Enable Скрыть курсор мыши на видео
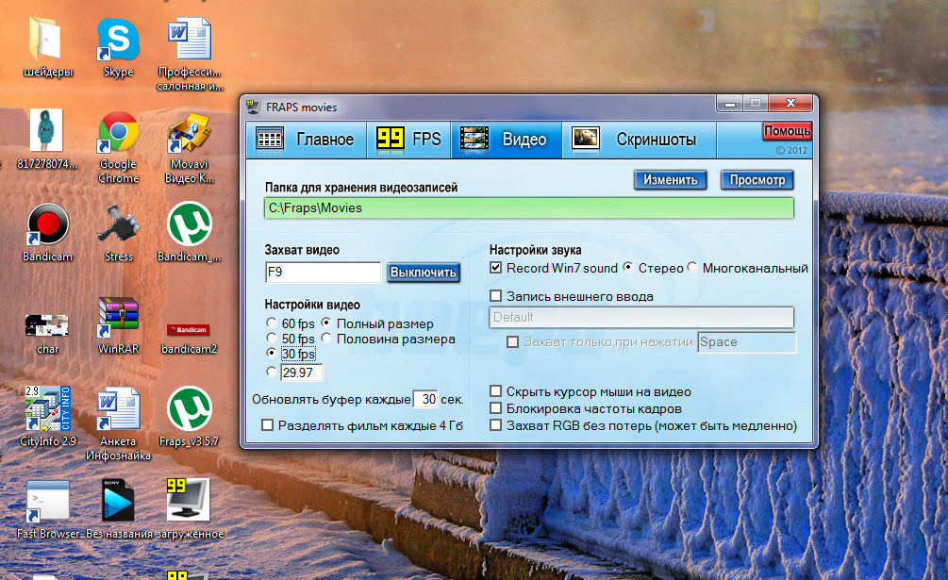This screenshot has width=948, height=580. [496, 391]
